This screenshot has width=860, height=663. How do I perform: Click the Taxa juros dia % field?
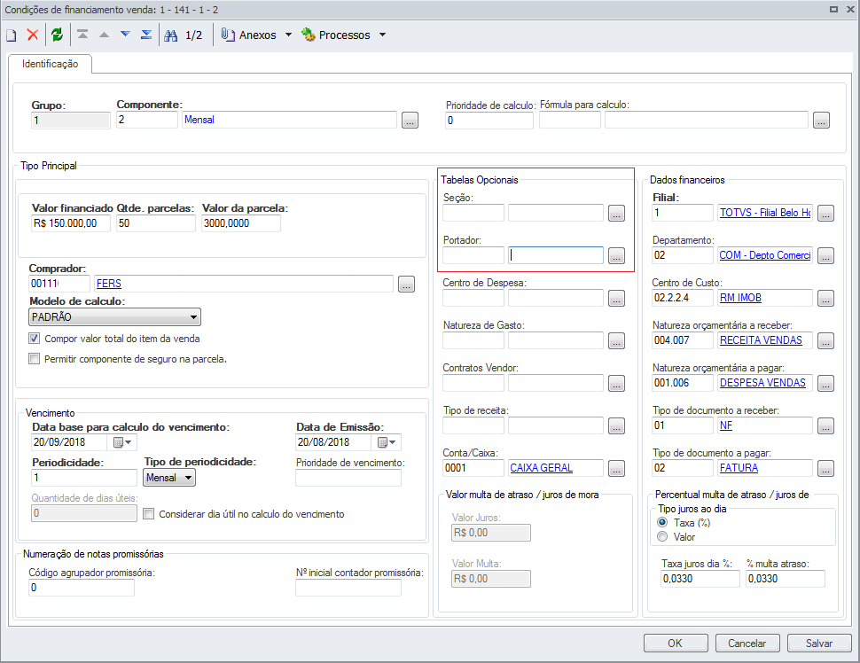coord(700,579)
